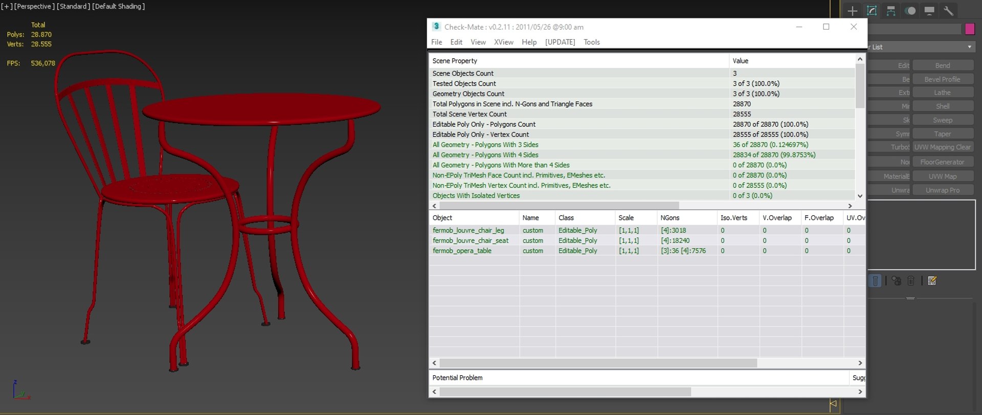The image size is (982, 415).
Task: Click scroll-down arrow of property list
Action: click(x=860, y=196)
